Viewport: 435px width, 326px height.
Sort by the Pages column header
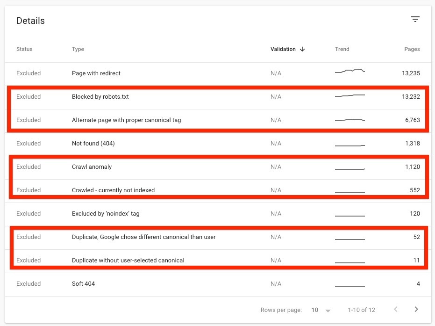pos(412,49)
